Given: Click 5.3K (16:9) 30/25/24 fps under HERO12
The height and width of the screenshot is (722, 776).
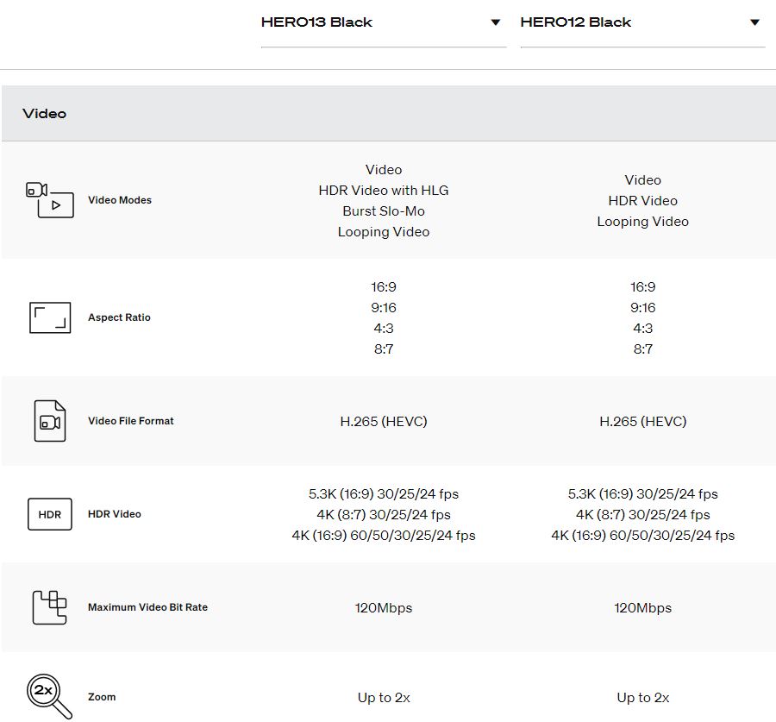Looking at the screenshot, I should 643,493.
